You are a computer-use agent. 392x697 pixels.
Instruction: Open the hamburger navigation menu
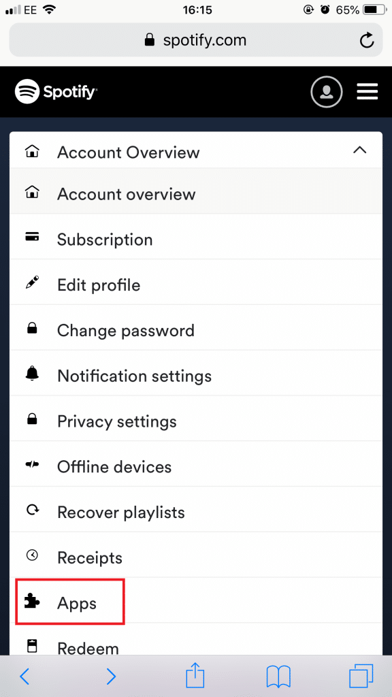(367, 91)
